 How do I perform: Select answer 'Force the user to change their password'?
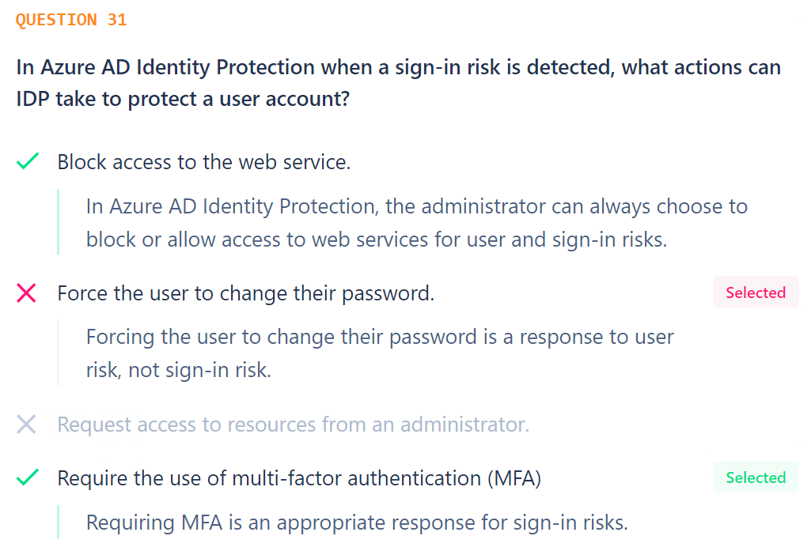click(246, 293)
